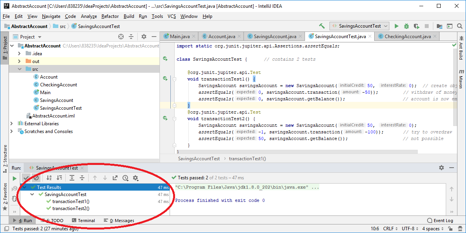466x233 pixels.
Task: Run SavingsAccountTest with the green play icon
Action: click(x=396, y=26)
